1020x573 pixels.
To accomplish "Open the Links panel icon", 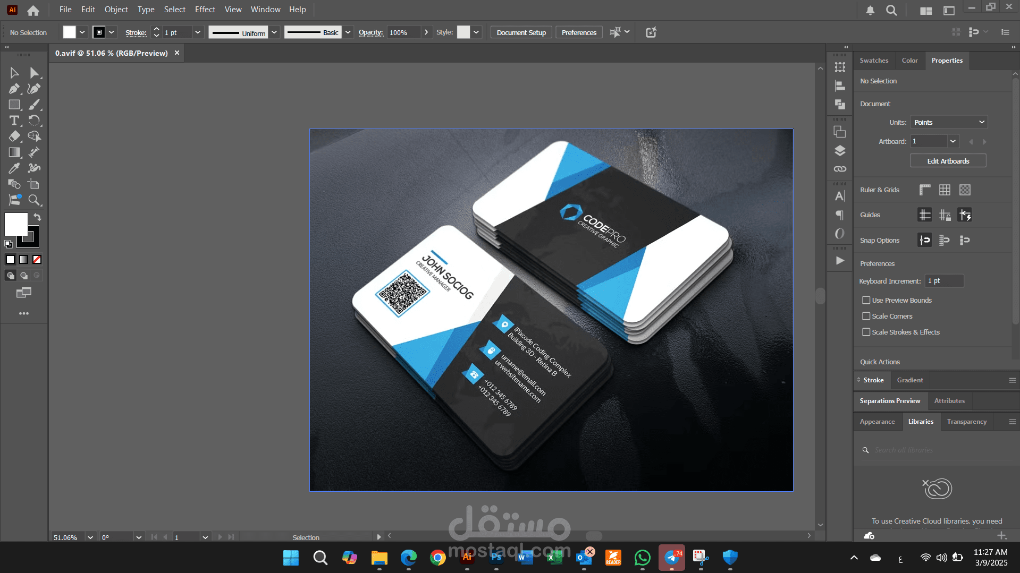I will click(840, 169).
